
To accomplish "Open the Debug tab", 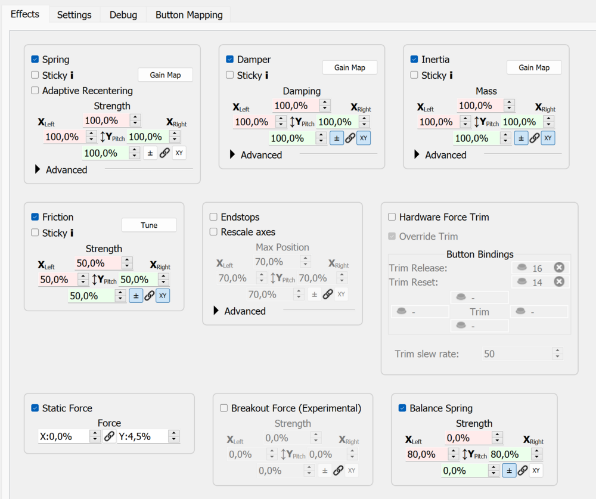I will 123,15.
